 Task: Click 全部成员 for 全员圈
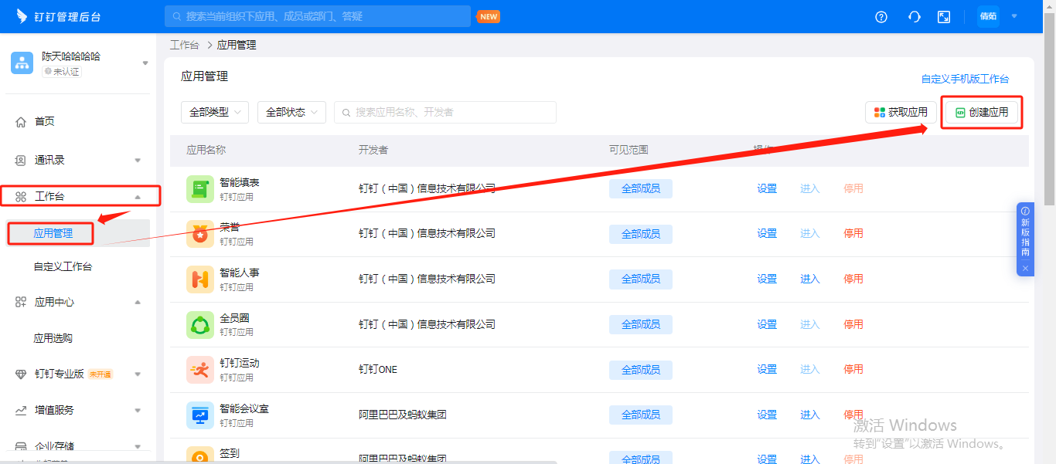641,324
